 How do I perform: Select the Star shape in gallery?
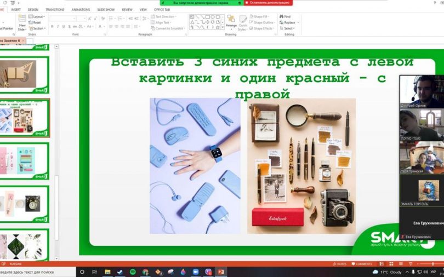(218, 27)
